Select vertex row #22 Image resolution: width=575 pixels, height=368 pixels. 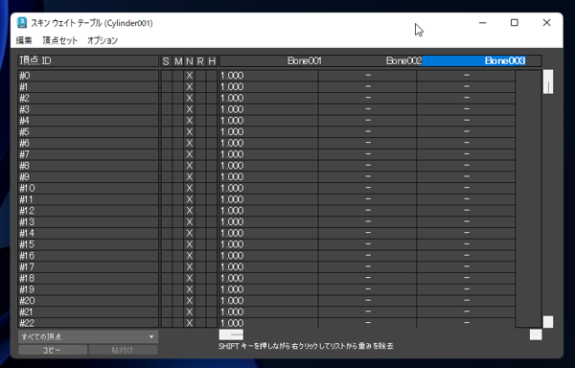coord(88,323)
